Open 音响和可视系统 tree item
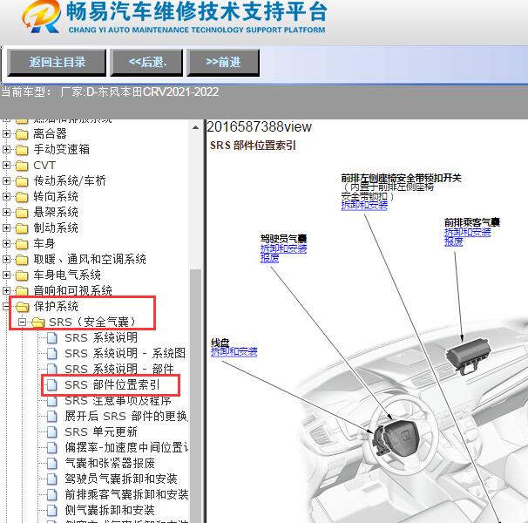Image resolution: width=528 pixels, height=523 pixels. pos(72,290)
